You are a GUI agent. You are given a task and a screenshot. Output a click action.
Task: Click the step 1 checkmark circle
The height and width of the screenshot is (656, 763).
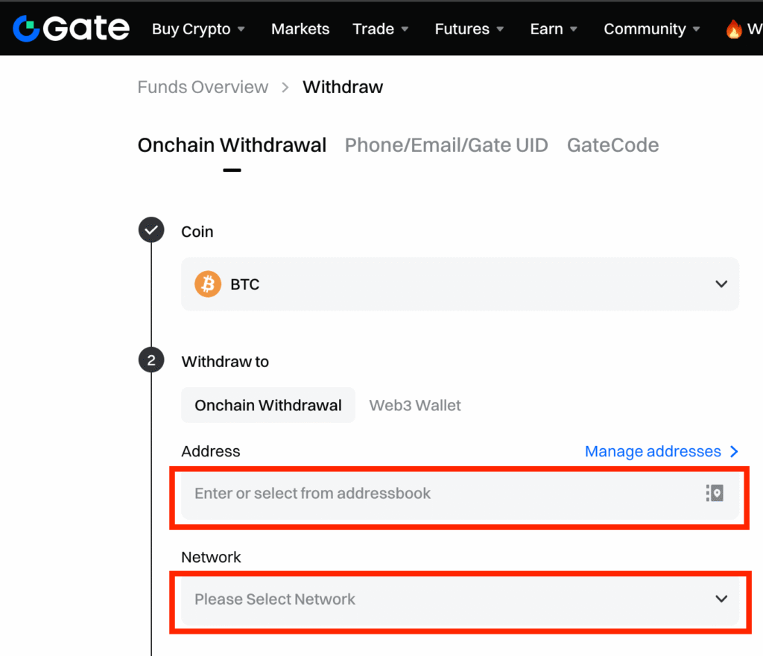click(151, 231)
